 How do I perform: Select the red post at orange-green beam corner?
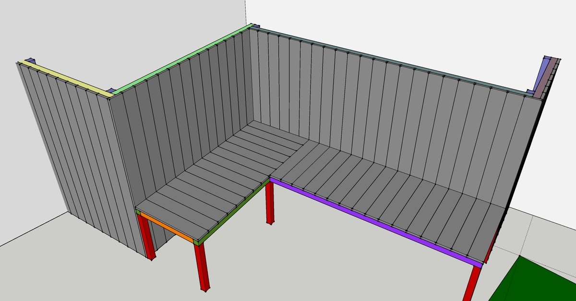tap(203, 267)
